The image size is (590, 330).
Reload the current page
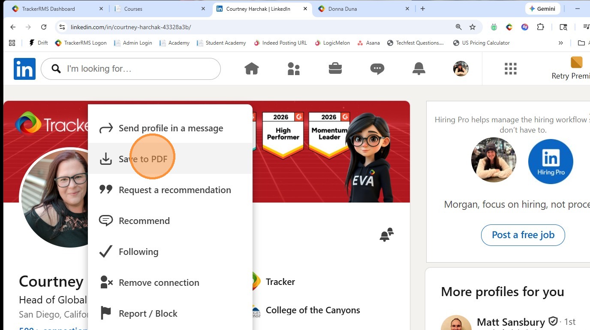tap(44, 27)
